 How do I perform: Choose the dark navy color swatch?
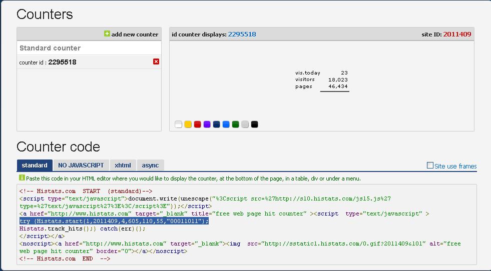point(216,124)
